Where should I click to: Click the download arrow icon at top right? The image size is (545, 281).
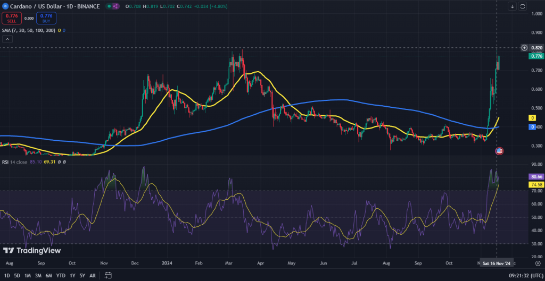[x=513, y=6]
